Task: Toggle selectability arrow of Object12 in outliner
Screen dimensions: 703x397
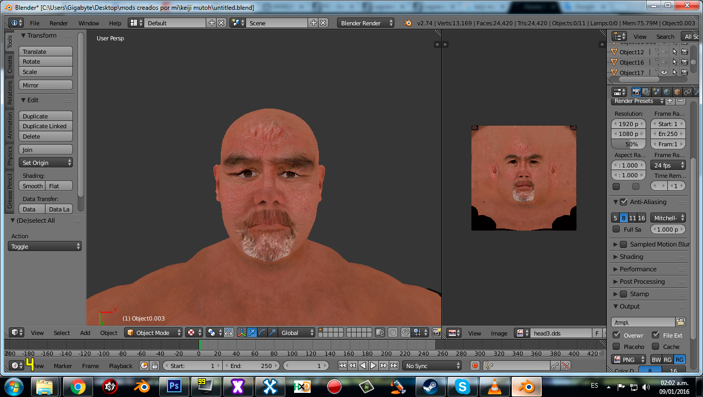Action: (x=675, y=52)
